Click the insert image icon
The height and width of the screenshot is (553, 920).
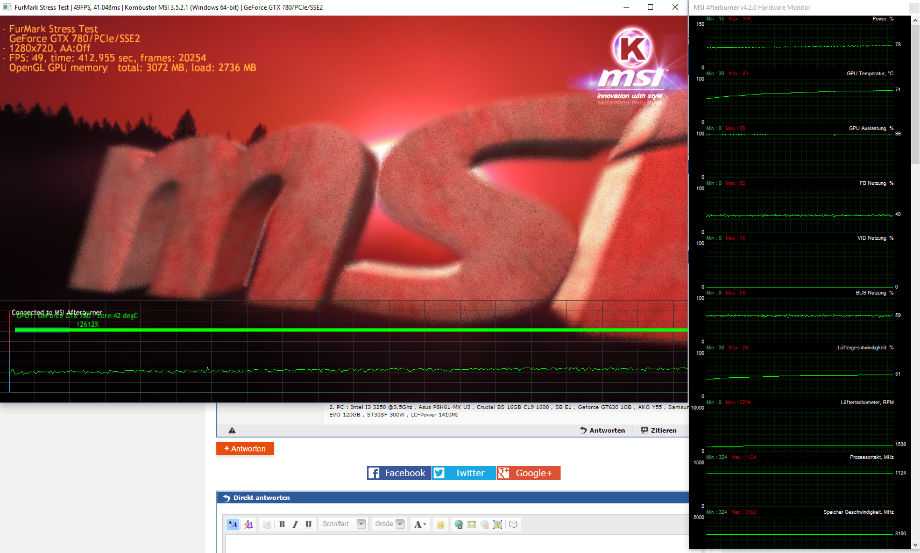click(498, 525)
